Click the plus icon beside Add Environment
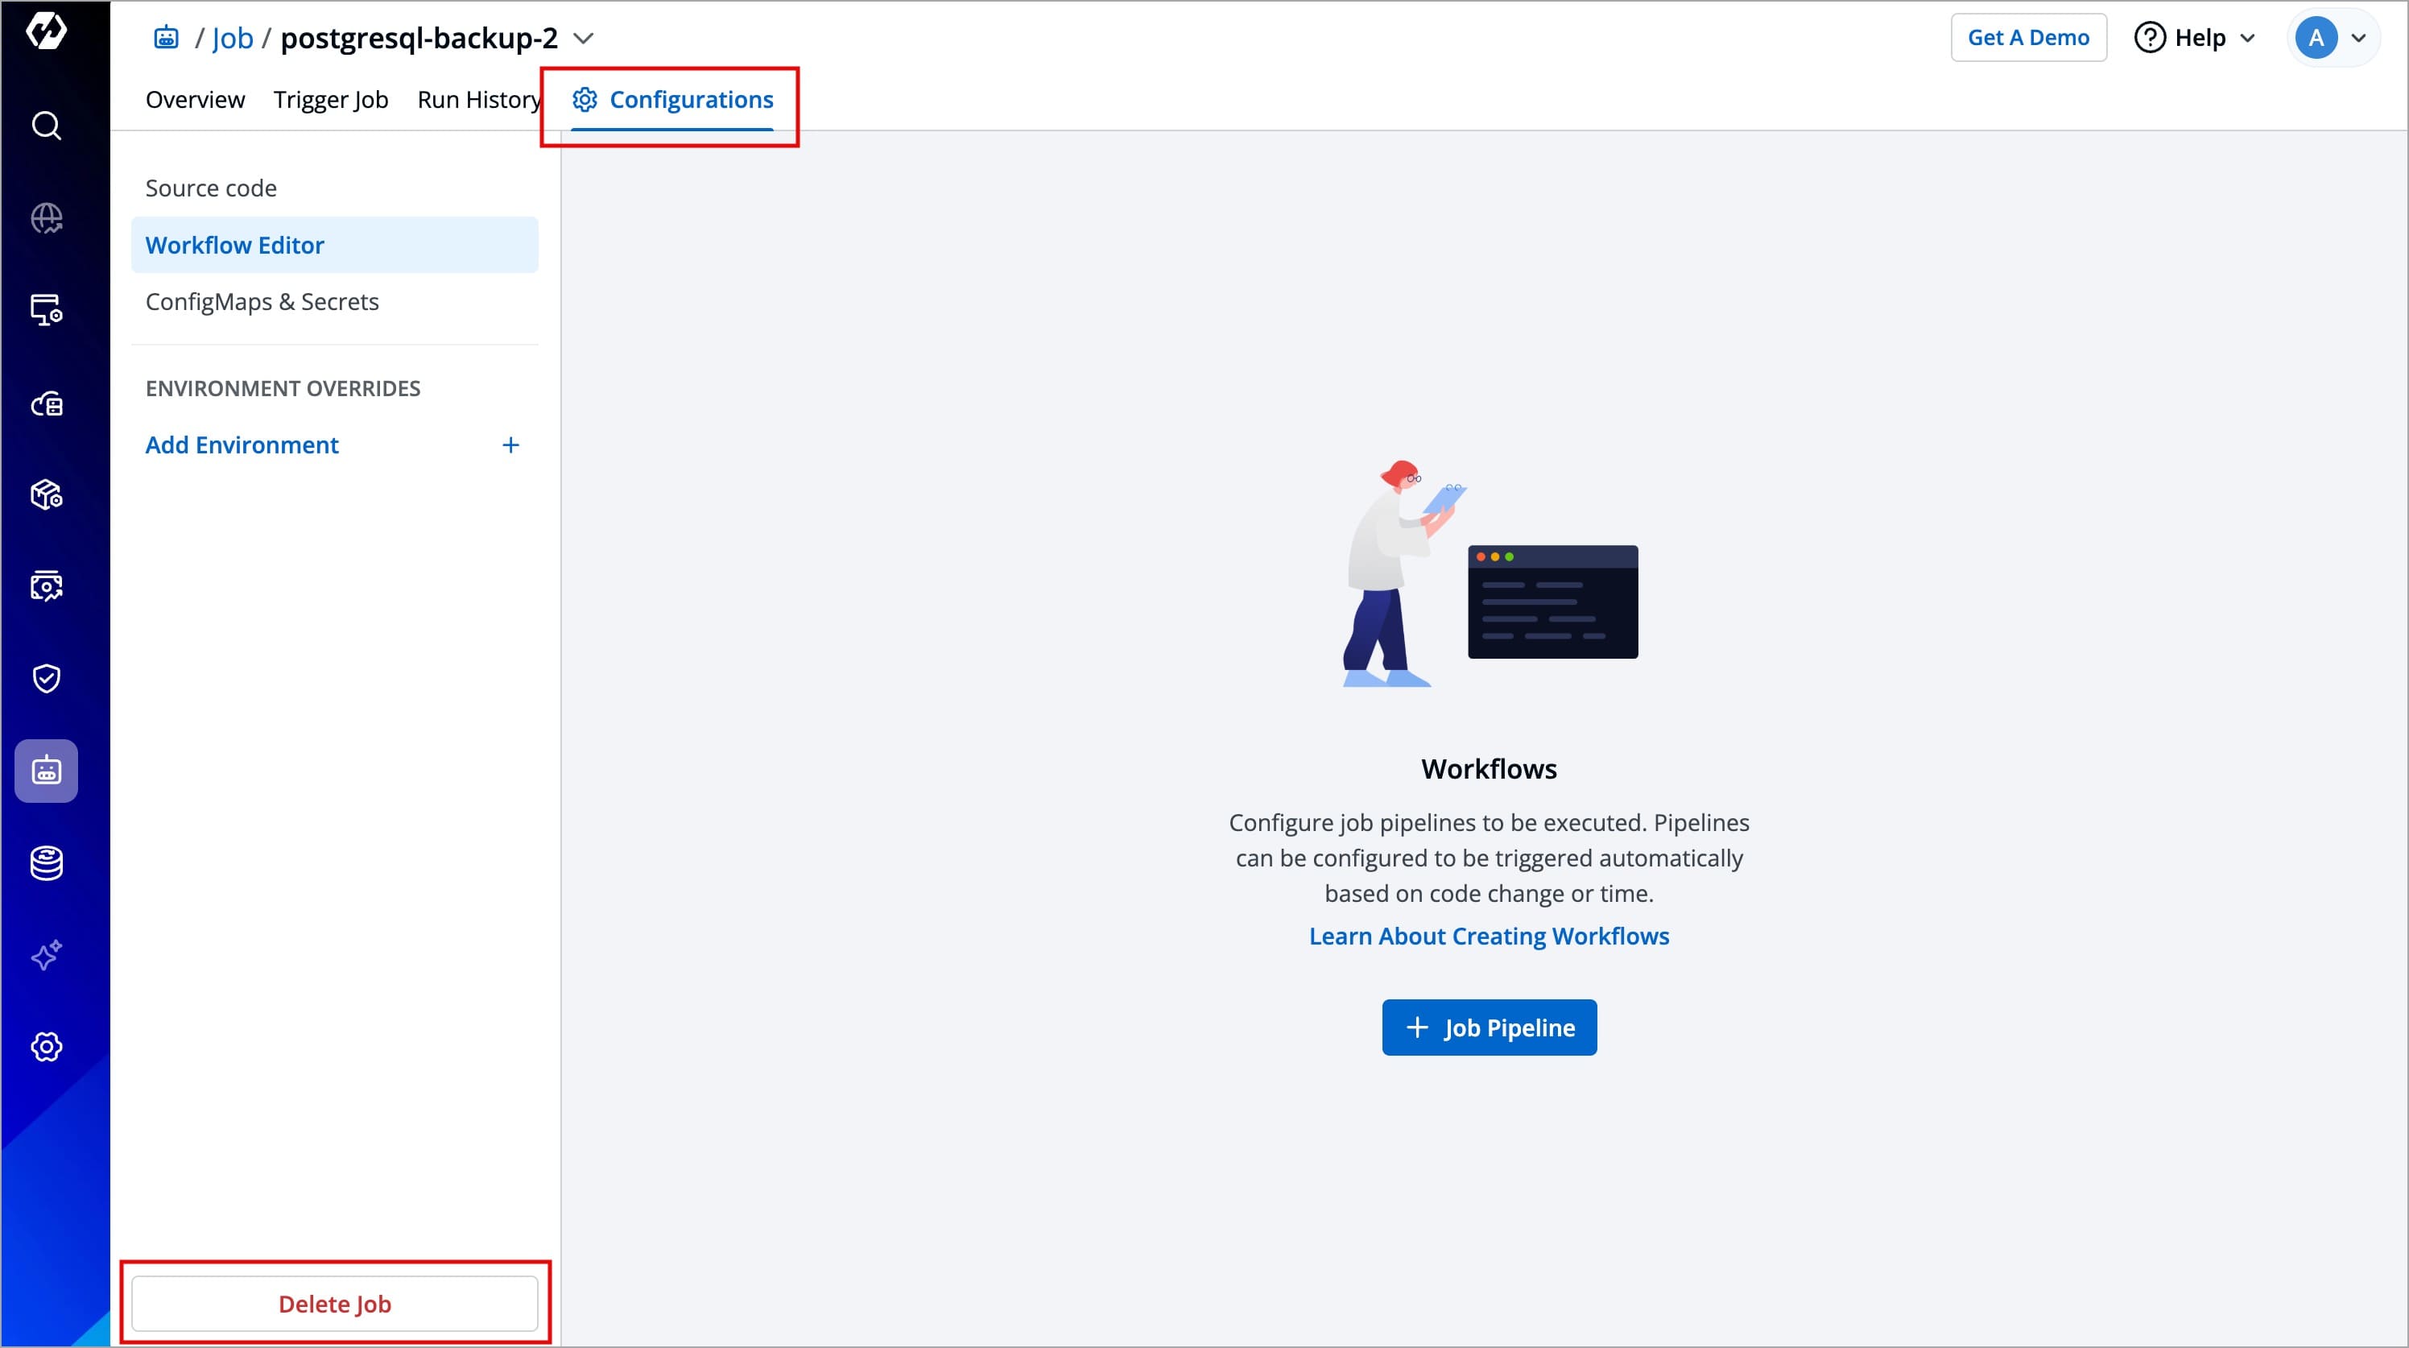This screenshot has height=1348, width=2409. 510,445
